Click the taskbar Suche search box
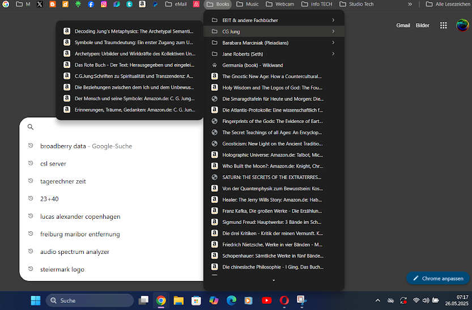The image size is (472, 310). (x=90, y=300)
